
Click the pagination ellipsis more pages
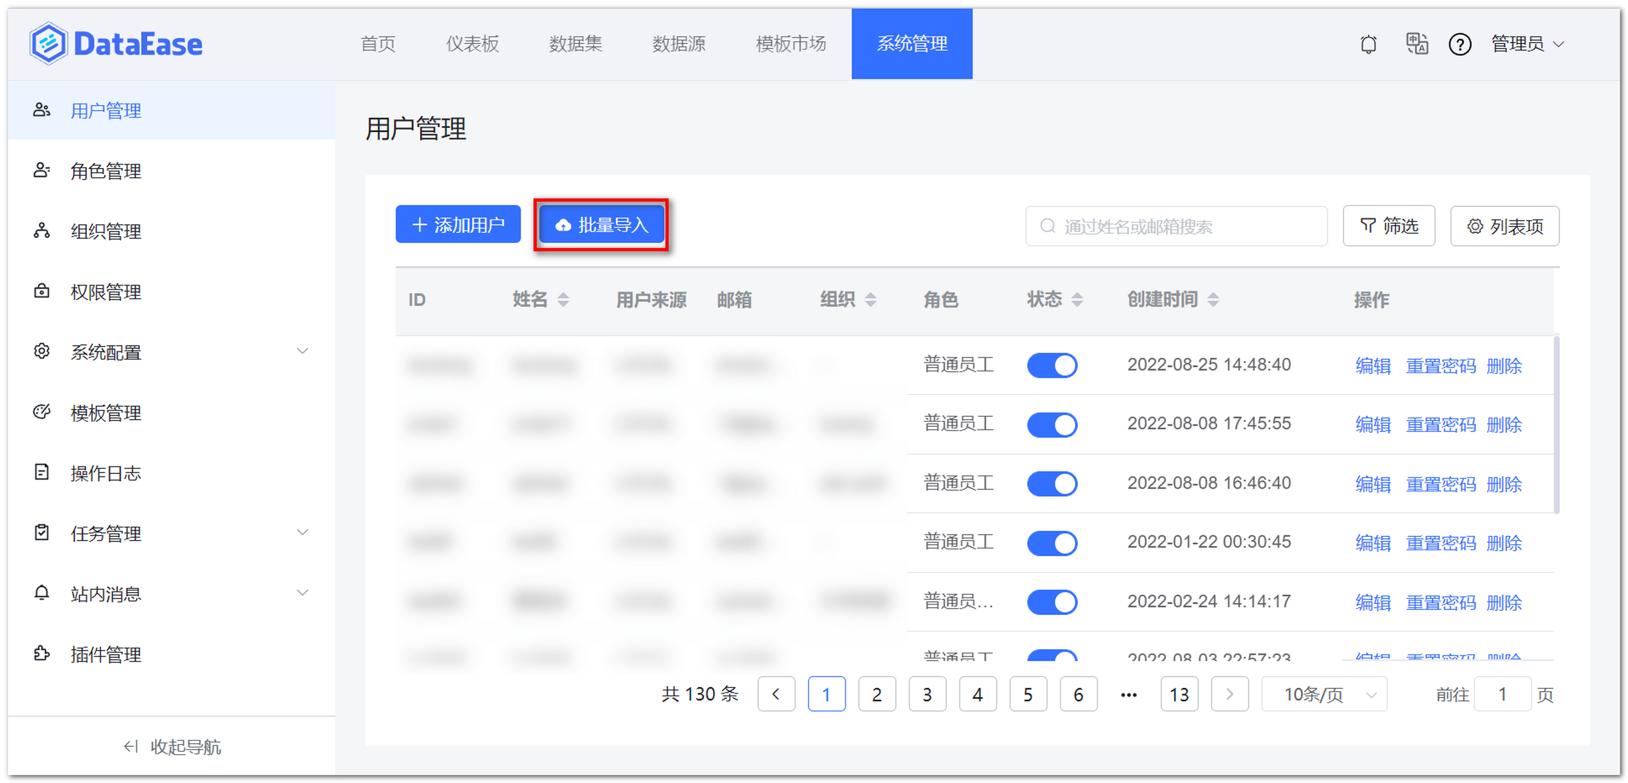point(1129,694)
